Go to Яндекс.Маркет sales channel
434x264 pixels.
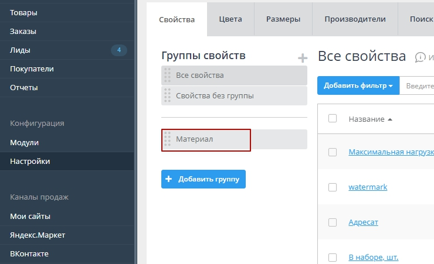click(x=38, y=235)
